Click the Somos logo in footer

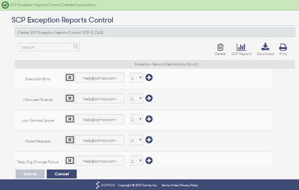coord(106,185)
